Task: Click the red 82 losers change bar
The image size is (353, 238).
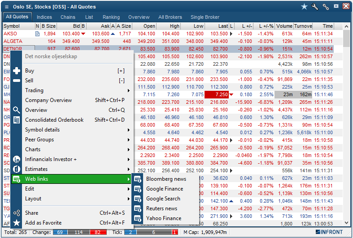Action: [x=98, y=232]
